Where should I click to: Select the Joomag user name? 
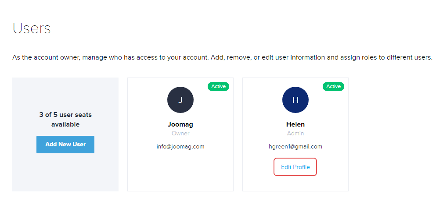180,124
